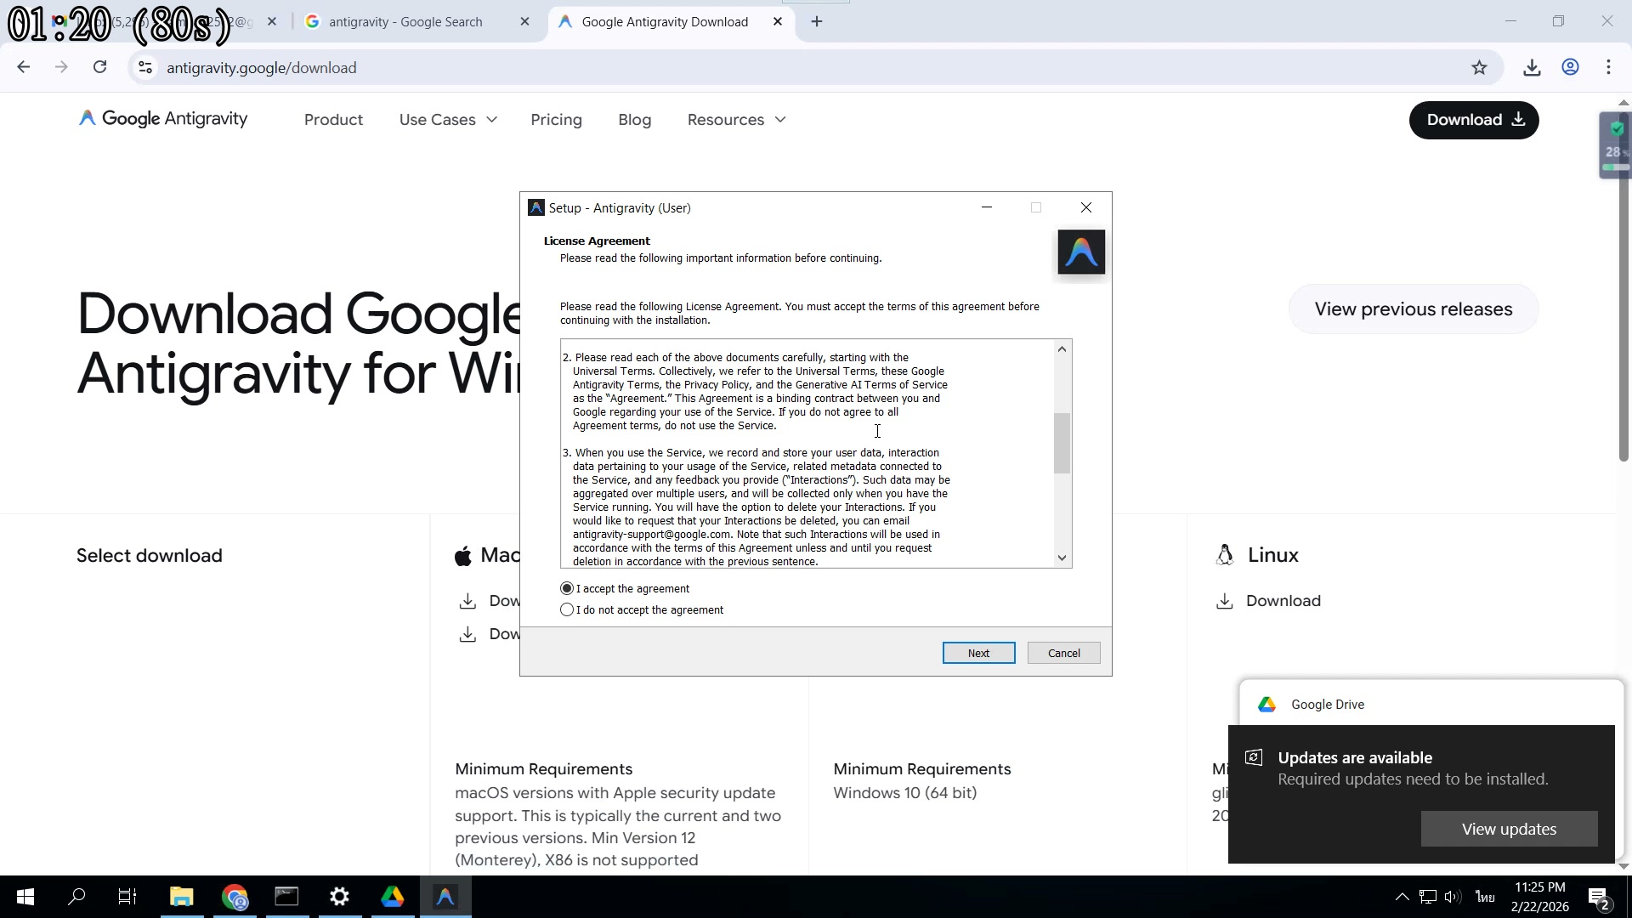The height and width of the screenshot is (918, 1632).
Task: Open Windows Settings from the taskbar
Action: click(x=339, y=897)
